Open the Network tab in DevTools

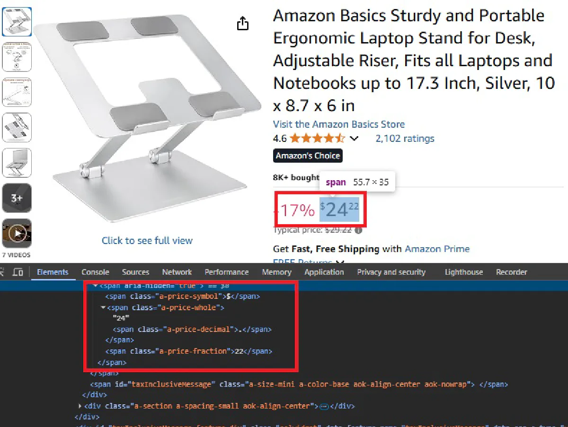coord(177,272)
